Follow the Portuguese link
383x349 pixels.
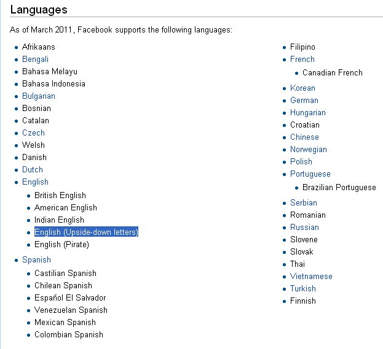pos(310,174)
